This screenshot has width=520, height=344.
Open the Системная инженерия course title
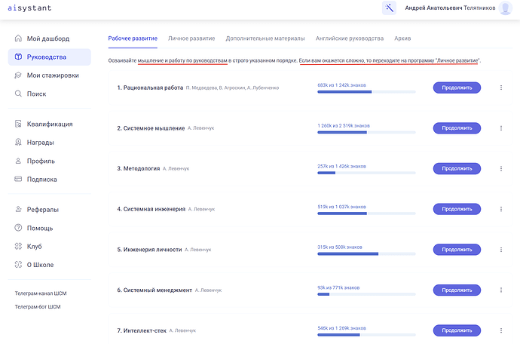click(x=151, y=209)
